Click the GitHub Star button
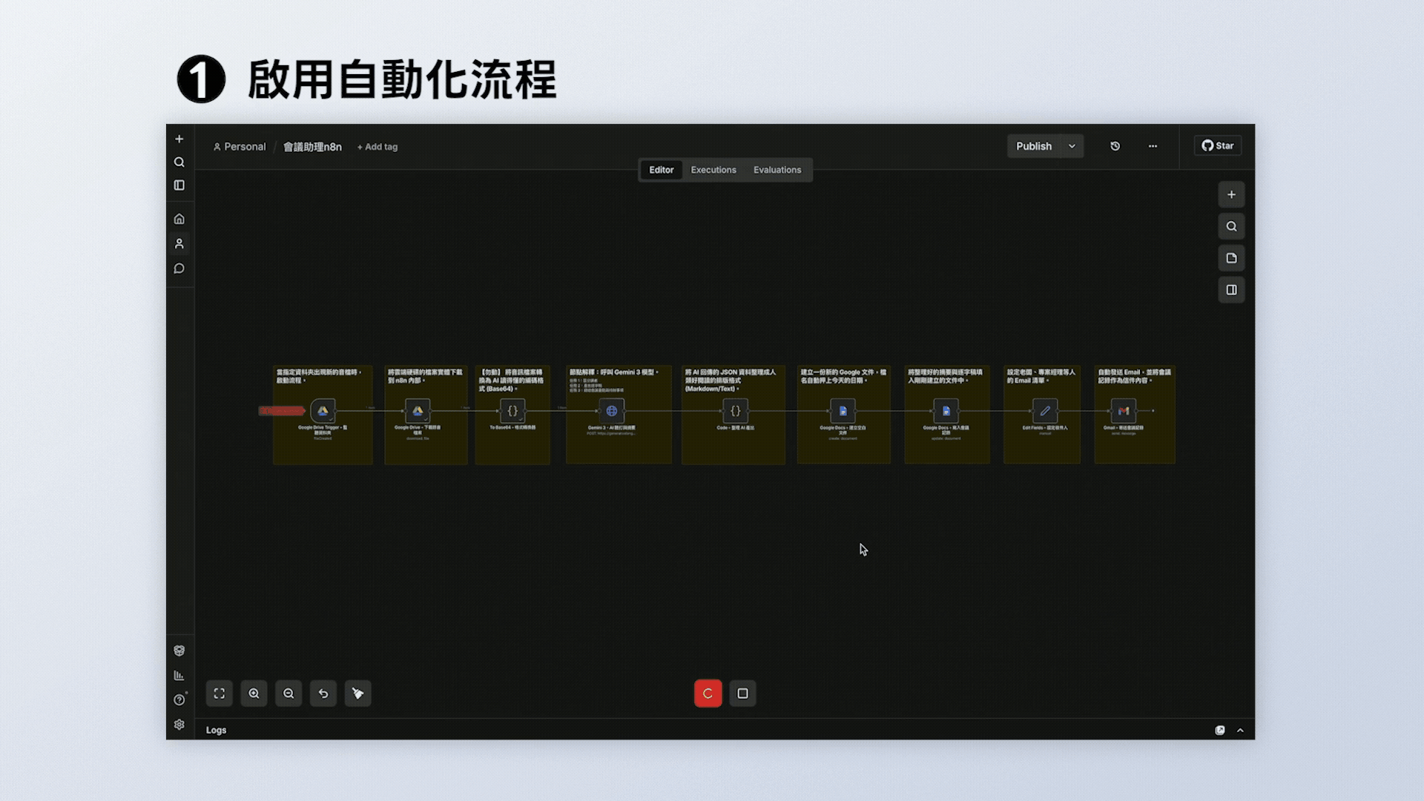This screenshot has height=801, width=1424. (x=1218, y=145)
